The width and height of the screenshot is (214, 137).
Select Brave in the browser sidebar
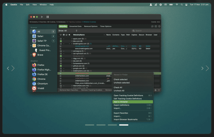coord(43,55)
